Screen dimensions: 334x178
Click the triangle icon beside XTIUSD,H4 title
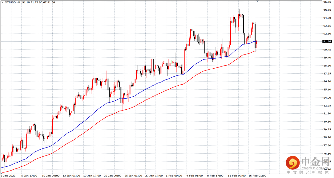(2, 2)
